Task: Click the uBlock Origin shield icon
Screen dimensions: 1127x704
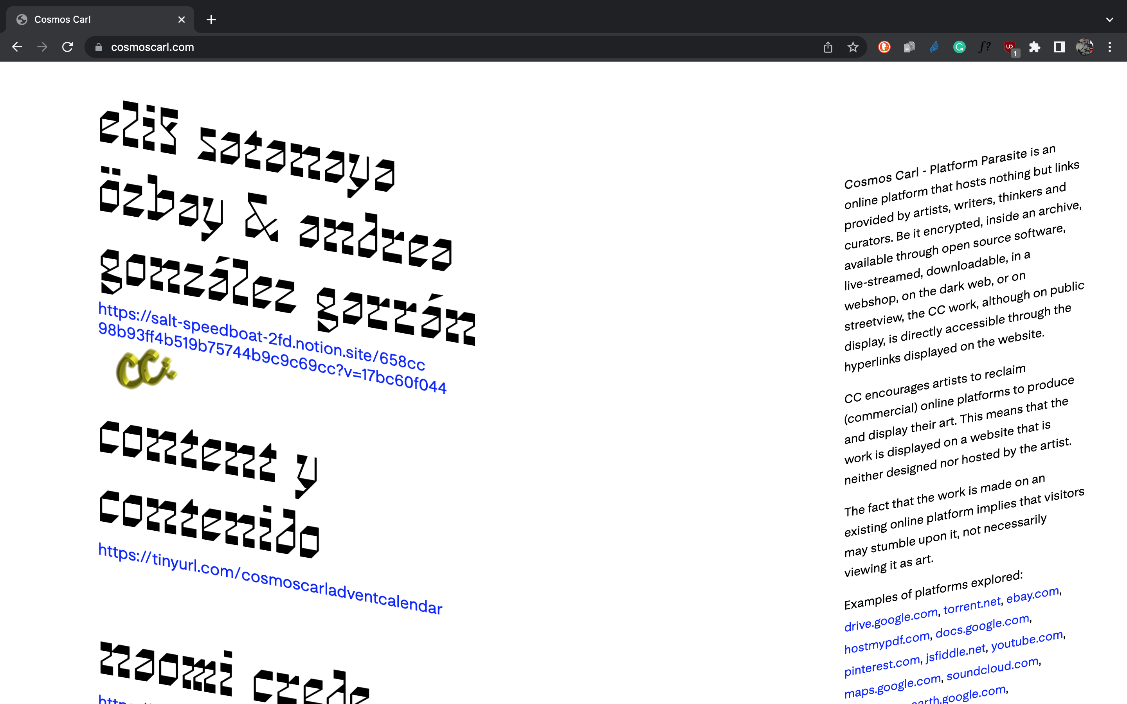Action: tap(1009, 47)
